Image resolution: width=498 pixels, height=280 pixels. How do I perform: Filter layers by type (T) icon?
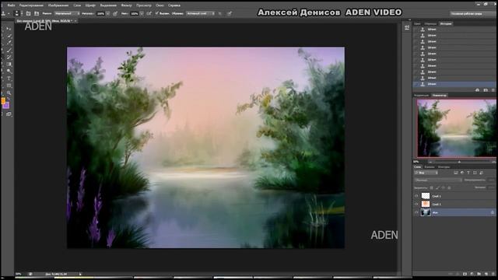click(x=468, y=173)
